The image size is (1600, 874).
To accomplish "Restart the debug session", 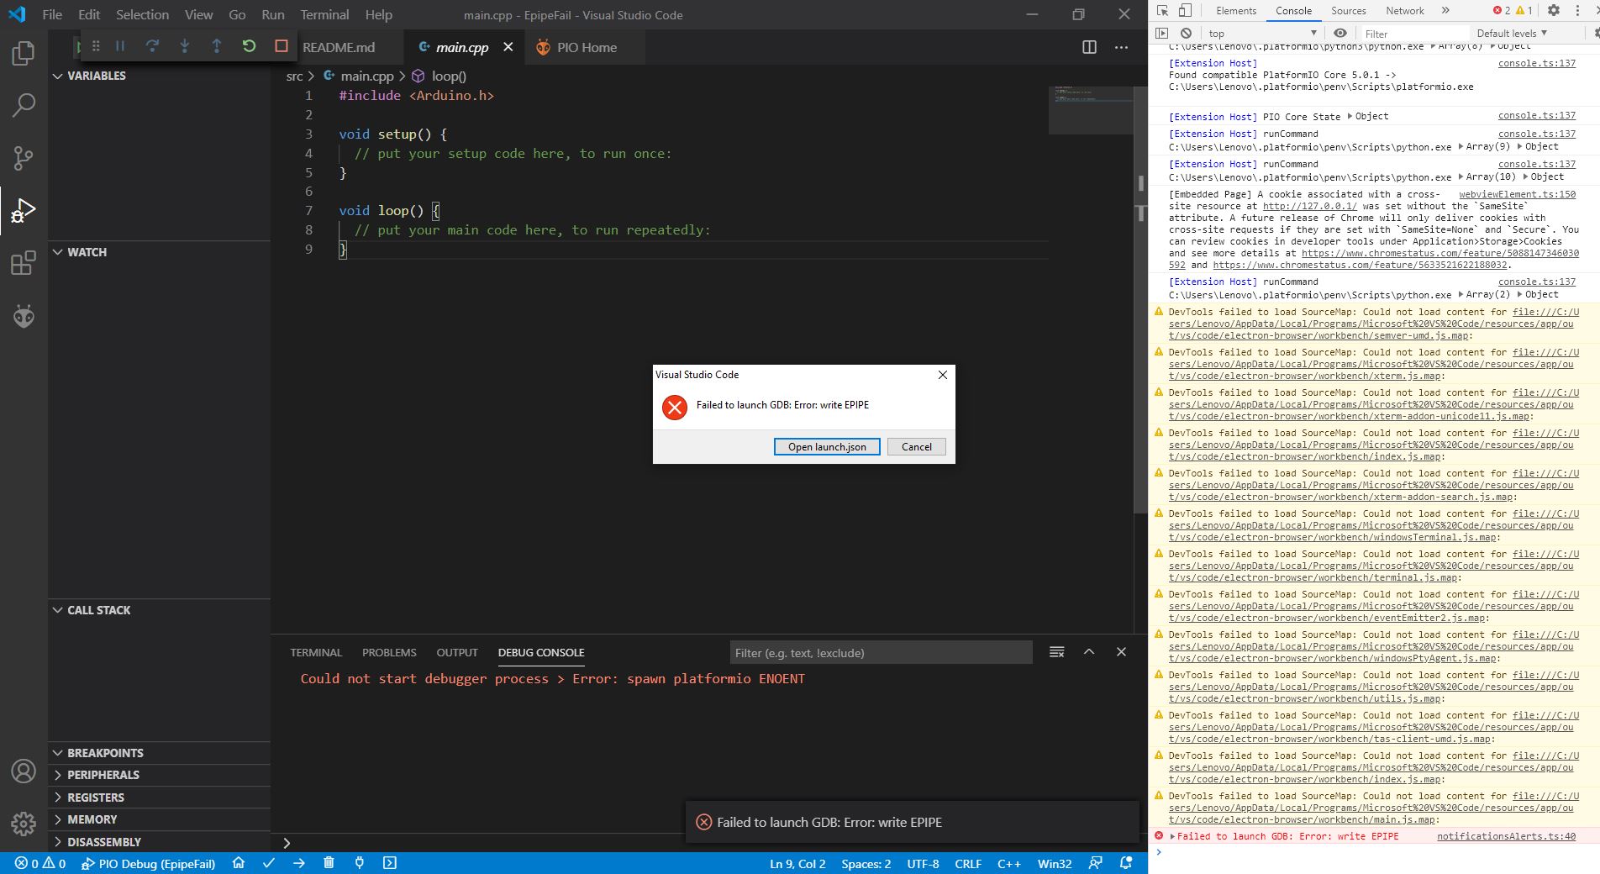I will (249, 46).
